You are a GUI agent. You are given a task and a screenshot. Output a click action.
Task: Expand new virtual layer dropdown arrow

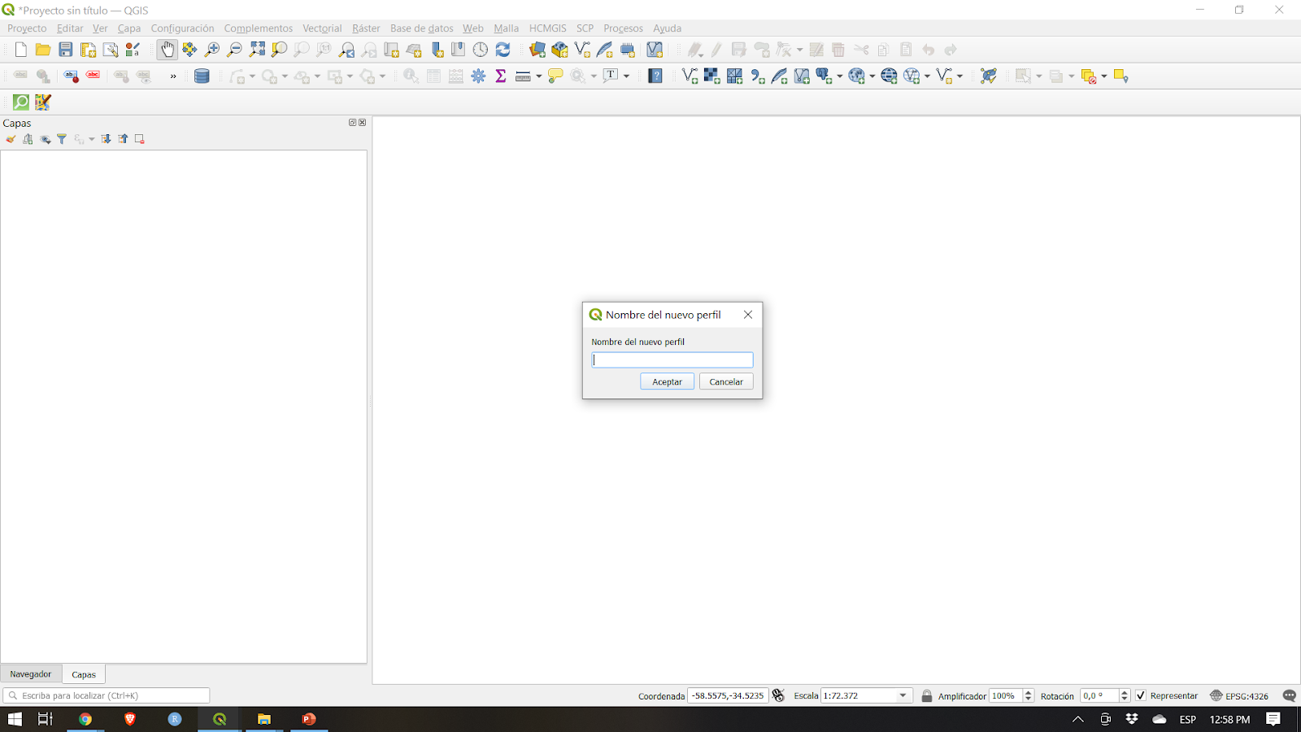(x=959, y=76)
